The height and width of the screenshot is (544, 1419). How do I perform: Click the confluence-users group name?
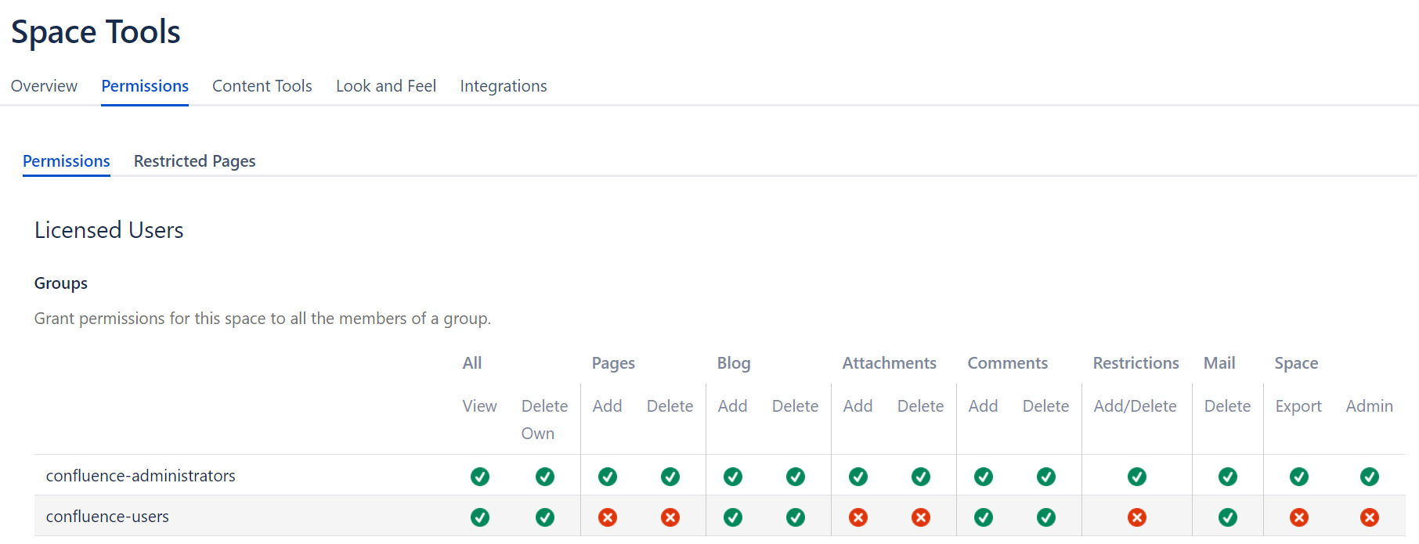click(107, 517)
